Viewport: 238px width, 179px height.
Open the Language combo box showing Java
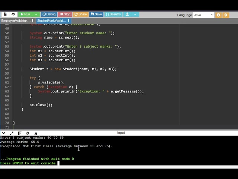203,15
